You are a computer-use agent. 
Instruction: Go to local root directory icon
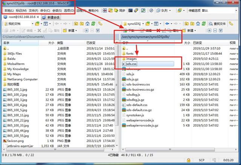pyautogui.click(x=82, y=24)
